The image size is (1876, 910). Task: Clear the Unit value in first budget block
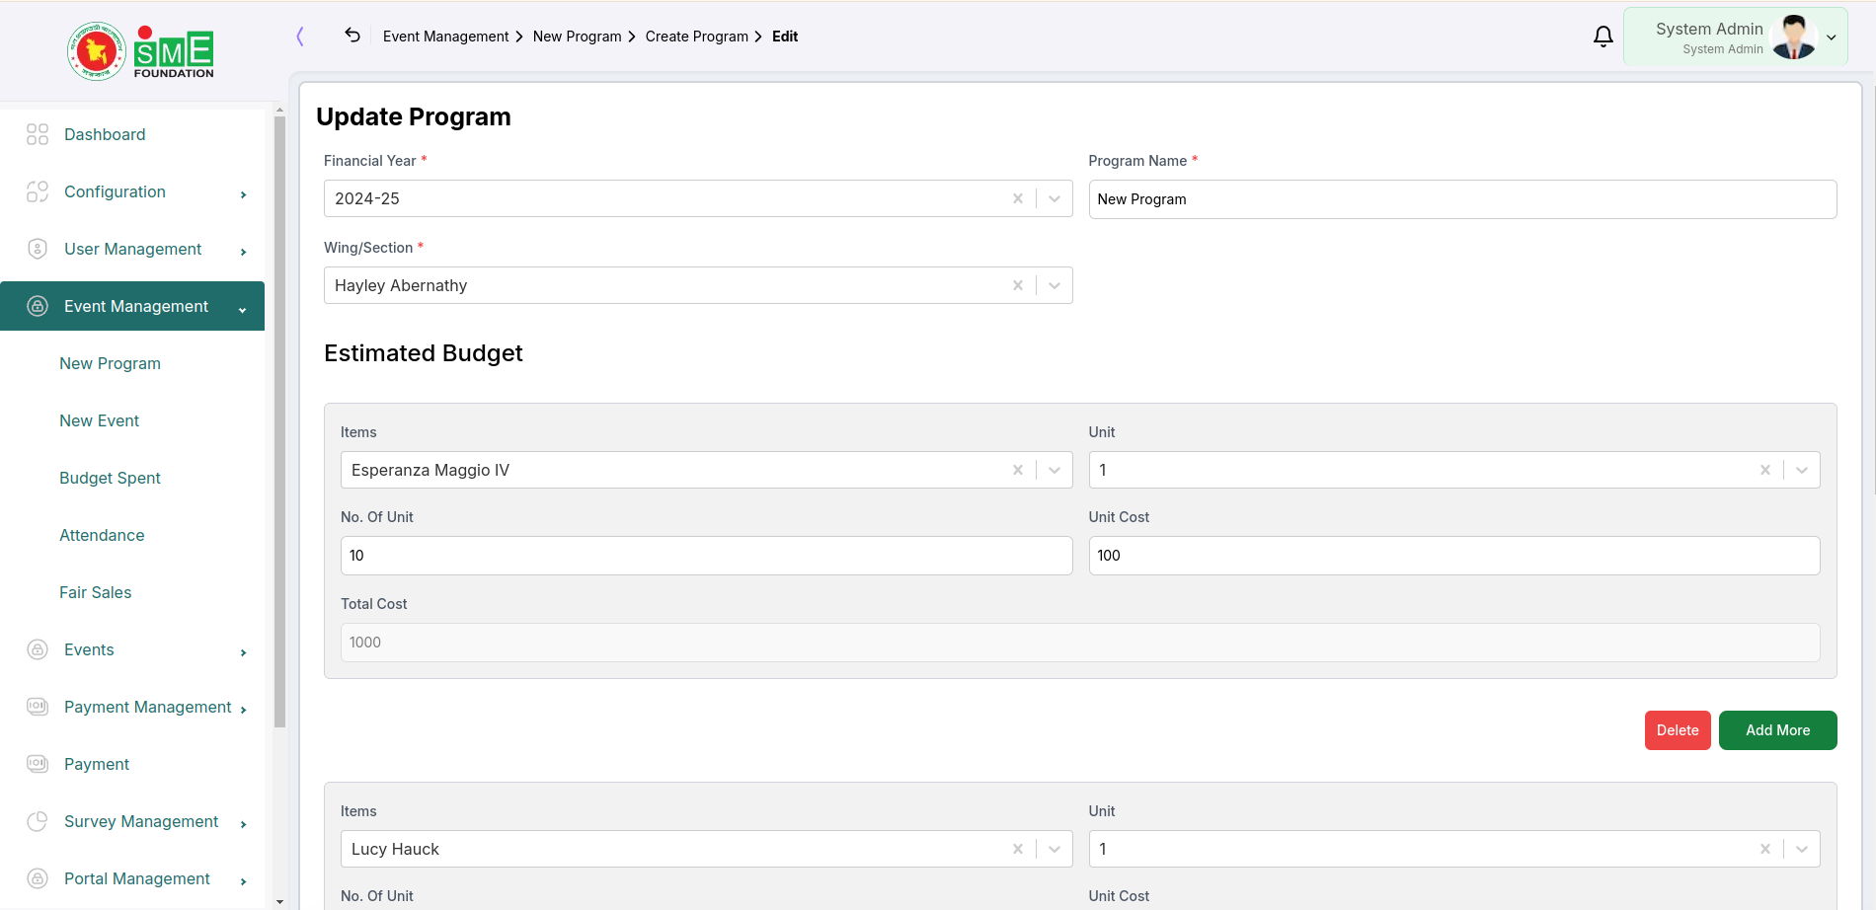pos(1765,470)
